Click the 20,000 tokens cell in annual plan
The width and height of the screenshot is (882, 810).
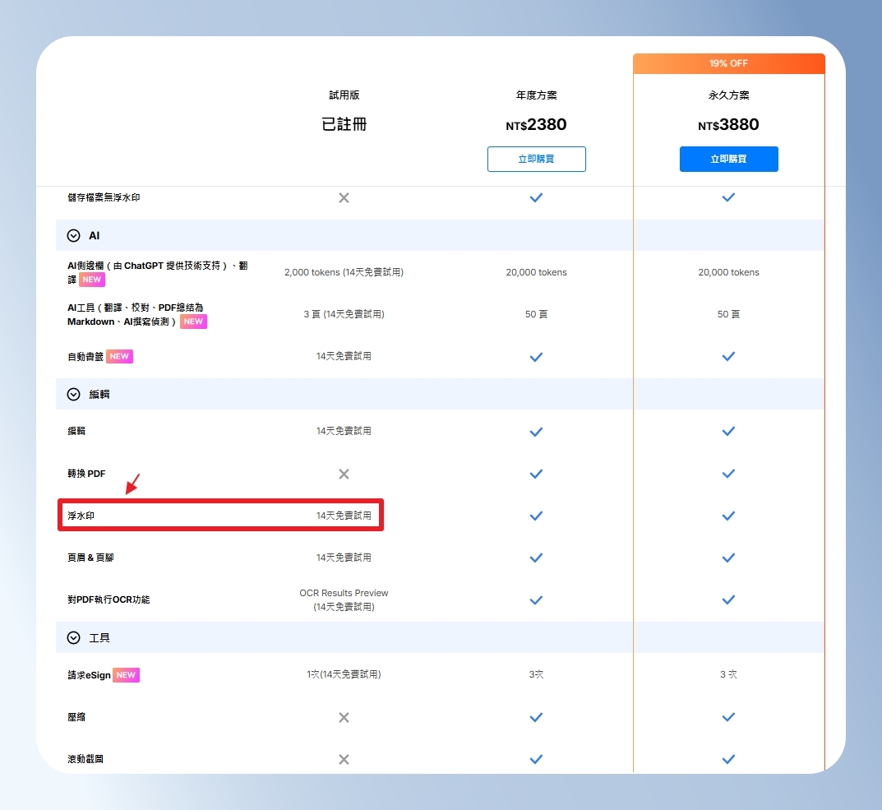(x=536, y=272)
